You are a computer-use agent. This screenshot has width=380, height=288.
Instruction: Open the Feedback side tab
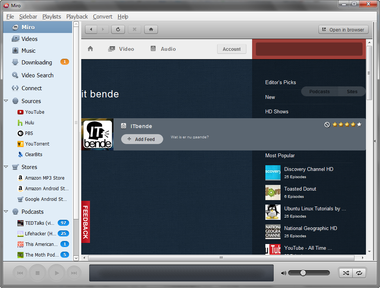pos(85,222)
